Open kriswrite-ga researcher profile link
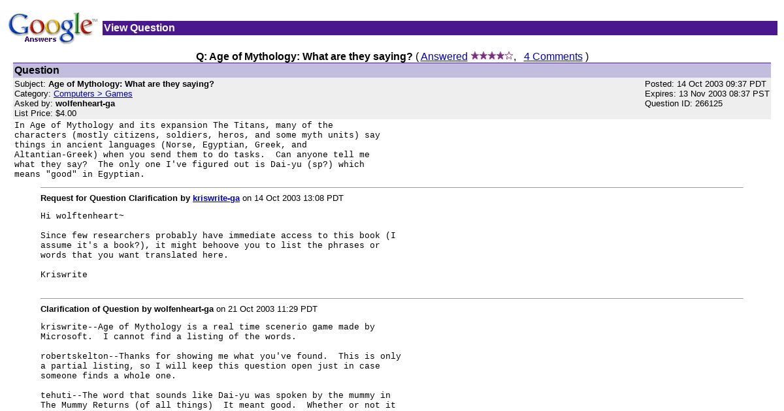 216,198
